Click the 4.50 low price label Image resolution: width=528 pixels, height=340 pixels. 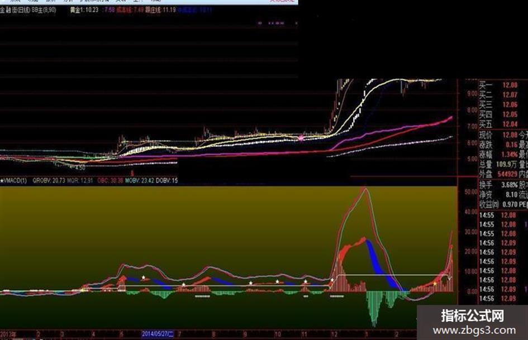(x=79, y=167)
